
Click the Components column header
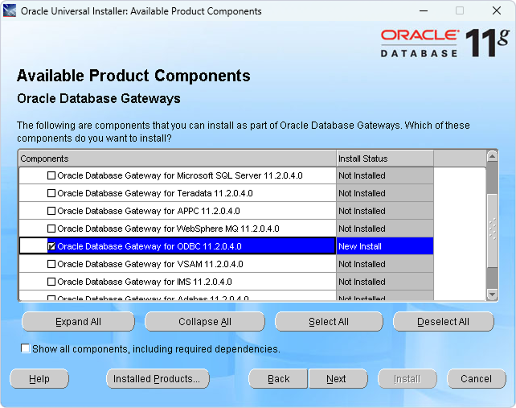[x=178, y=159]
